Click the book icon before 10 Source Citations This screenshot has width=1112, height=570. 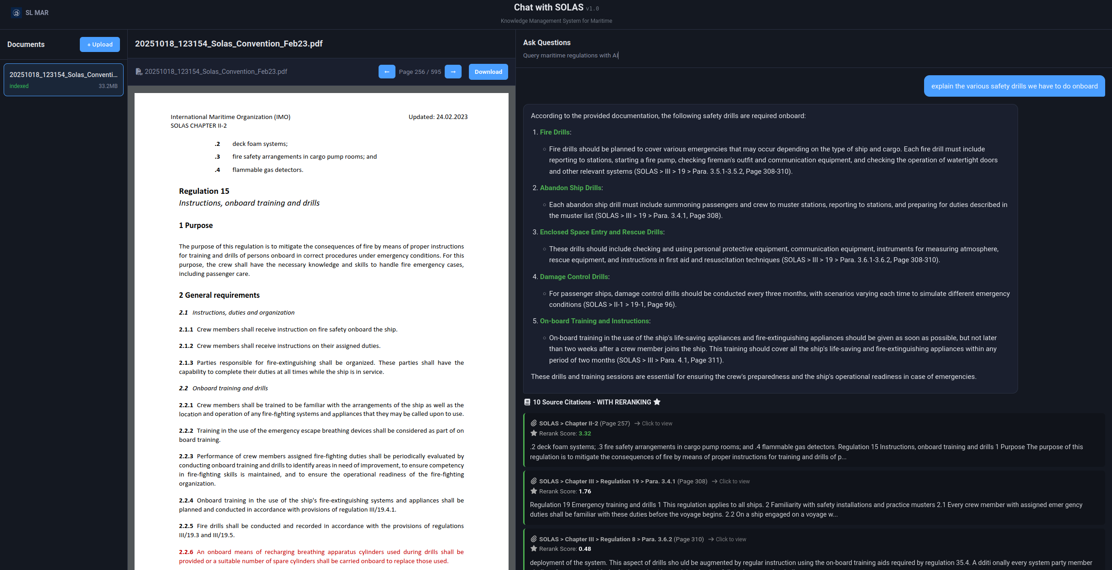point(527,402)
